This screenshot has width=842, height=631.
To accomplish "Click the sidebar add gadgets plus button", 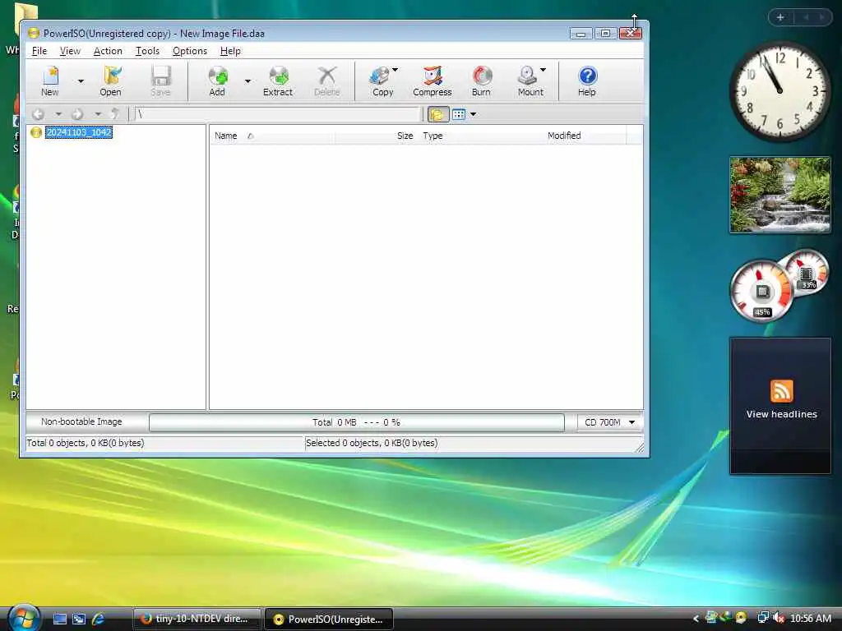I will (781, 18).
